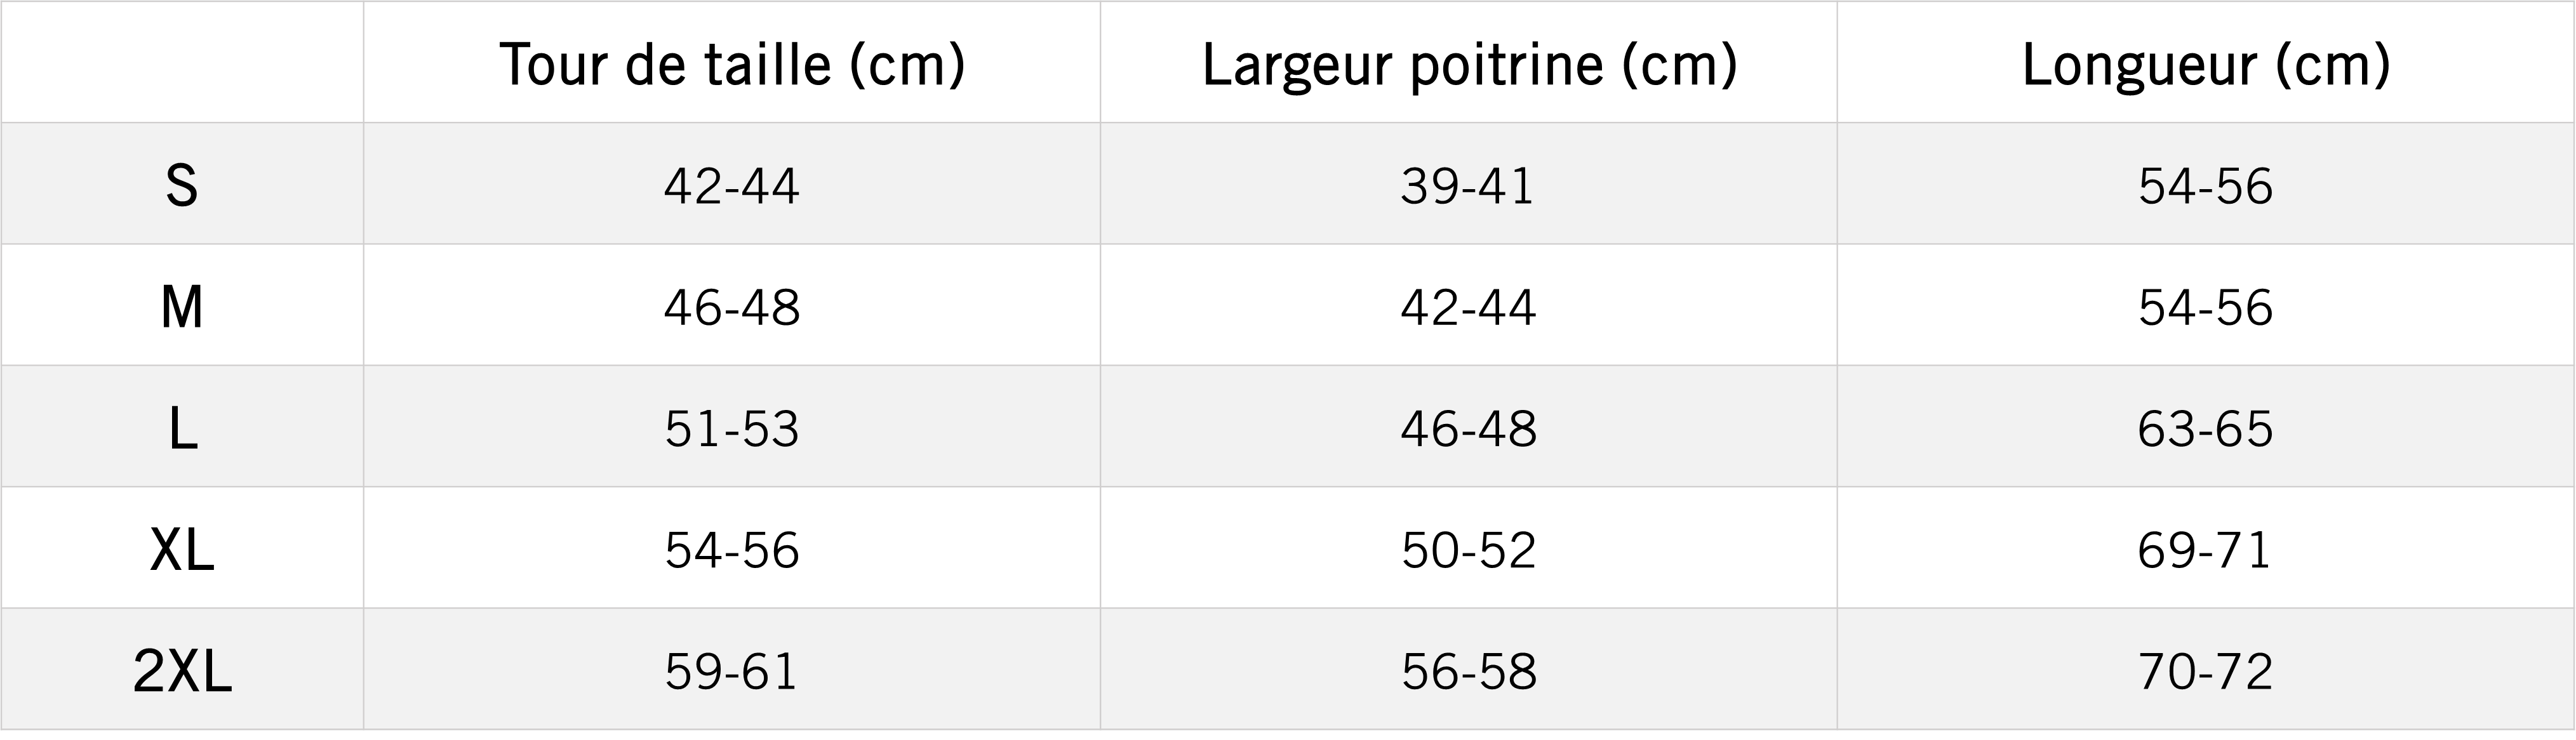Click the "Largeur poitrine (cm)" column header
The width and height of the screenshot is (2576, 740).
pos(1468,64)
